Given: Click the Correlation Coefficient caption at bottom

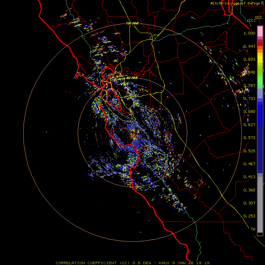Looking at the screenshot, I should click(132, 263).
